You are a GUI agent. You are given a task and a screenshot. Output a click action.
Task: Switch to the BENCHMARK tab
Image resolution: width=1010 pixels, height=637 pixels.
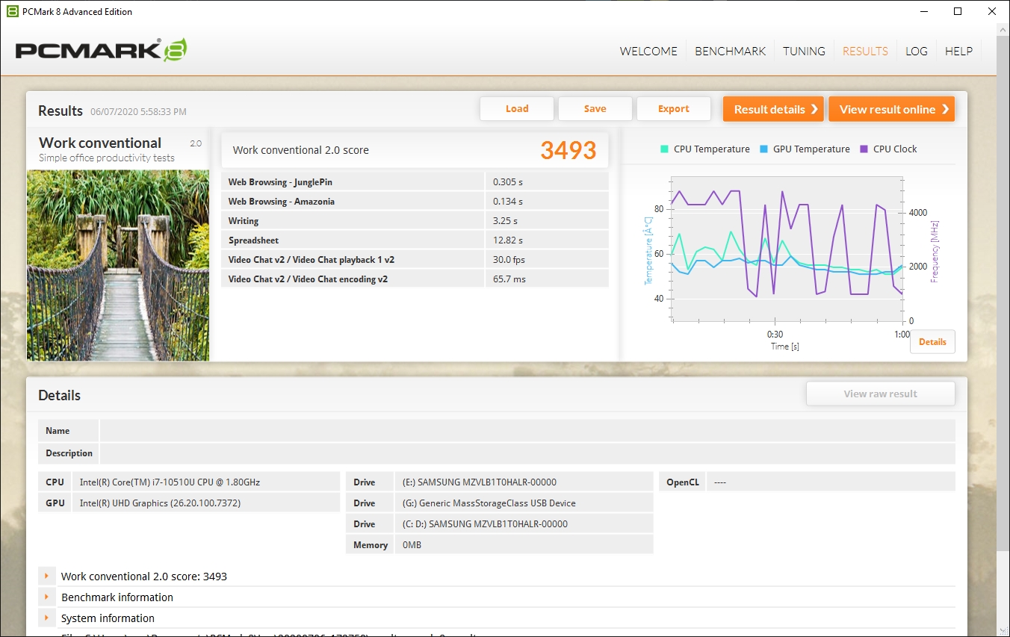coord(730,52)
